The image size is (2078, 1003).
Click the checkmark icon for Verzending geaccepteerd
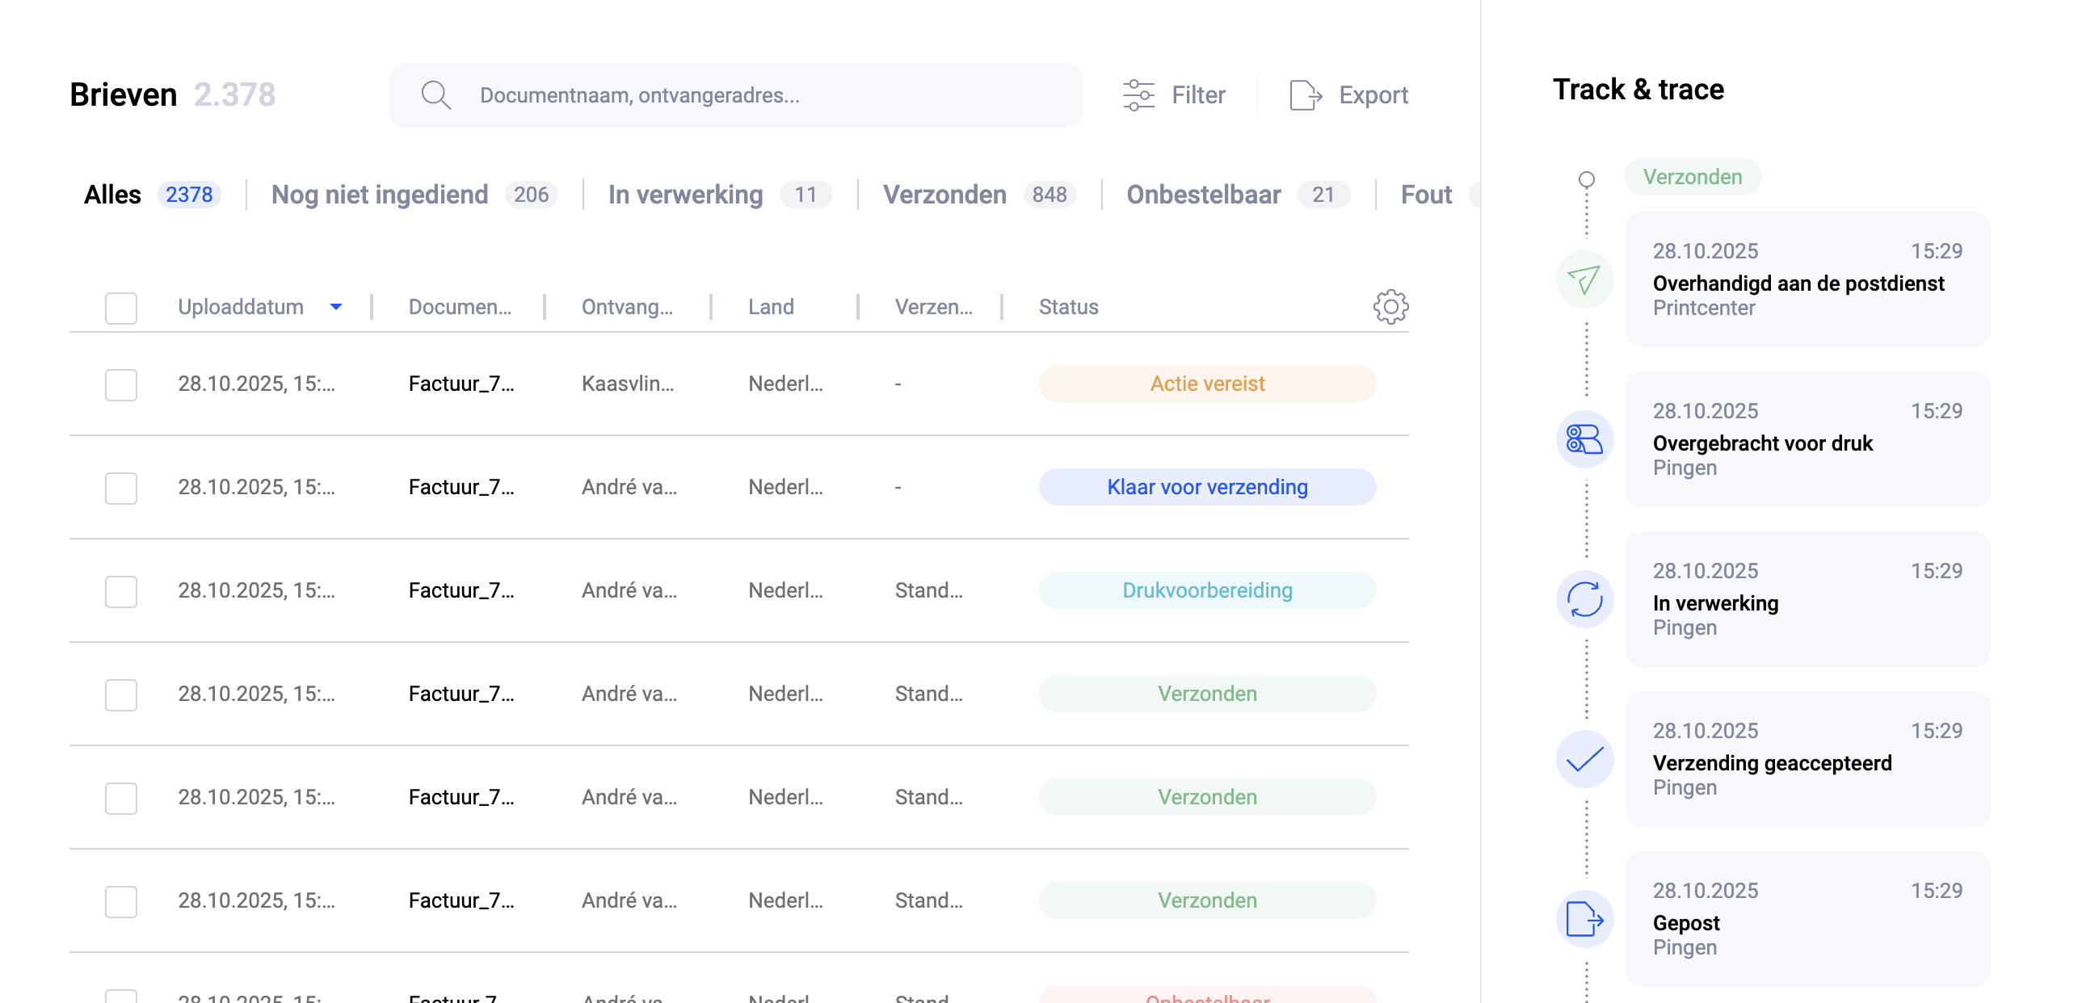(1584, 758)
